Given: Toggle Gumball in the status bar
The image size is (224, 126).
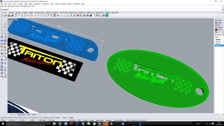Looking at the screenshot, I should coord(109,120).
